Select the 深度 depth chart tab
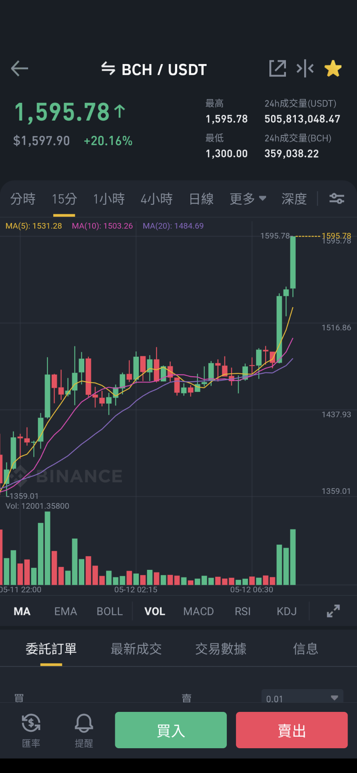The width and height of the screenshot is (357, 773). pos(294,199)
